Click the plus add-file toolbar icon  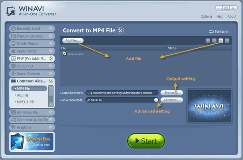[x=220, y=41]
